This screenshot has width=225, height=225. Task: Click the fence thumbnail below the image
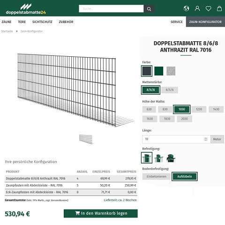(x=86, y=139)
